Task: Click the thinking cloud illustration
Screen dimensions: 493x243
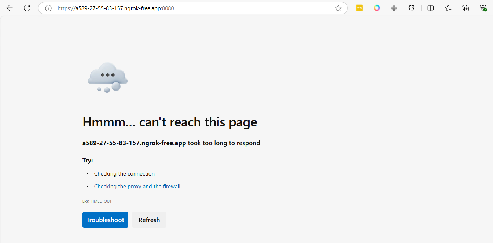Action: tap(107, 77)
